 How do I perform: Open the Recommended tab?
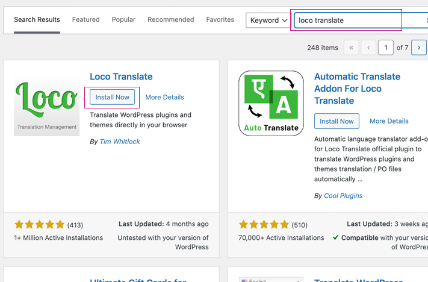click(170, 20)
